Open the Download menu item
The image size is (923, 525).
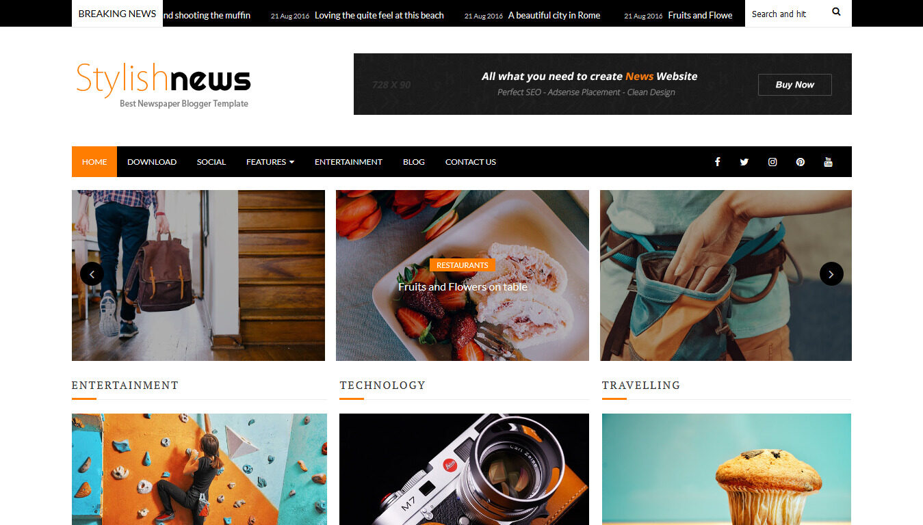[x=152, y=162]
